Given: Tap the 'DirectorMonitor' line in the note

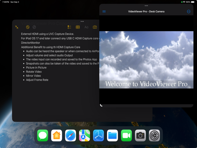Looking at the screenshot, I should 31,43.
